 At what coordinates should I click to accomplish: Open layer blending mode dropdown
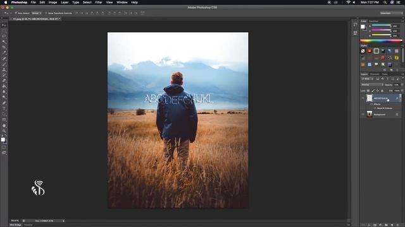point(372,84)
